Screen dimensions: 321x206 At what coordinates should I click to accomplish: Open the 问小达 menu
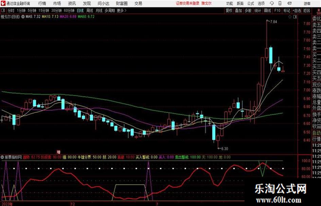point(104,3)
